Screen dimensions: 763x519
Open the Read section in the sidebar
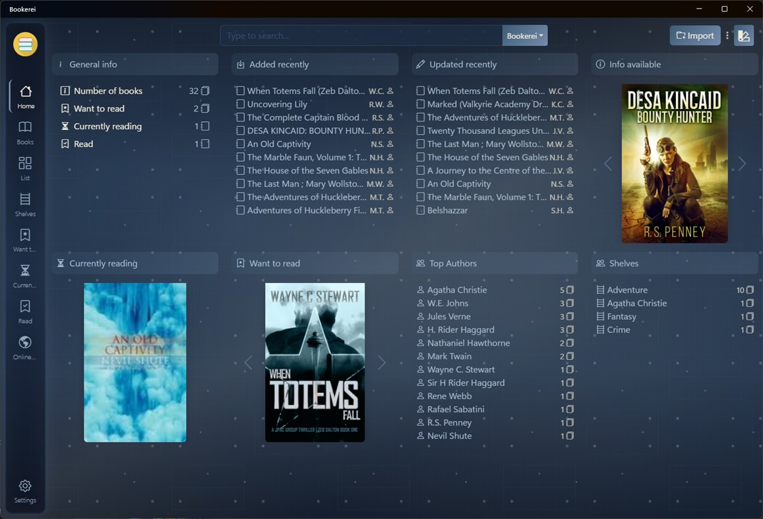pos(24,311)
